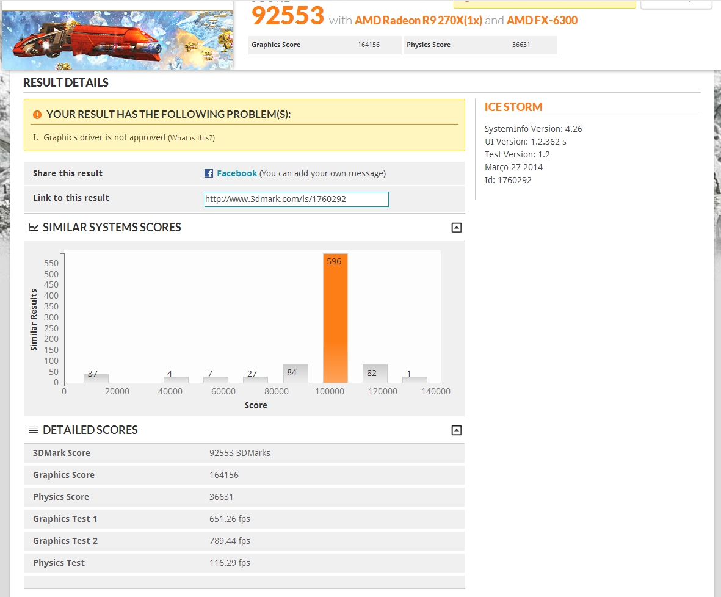721x597 pixels.
Task: Click the overall score 92553
Action: coord(288,16)
